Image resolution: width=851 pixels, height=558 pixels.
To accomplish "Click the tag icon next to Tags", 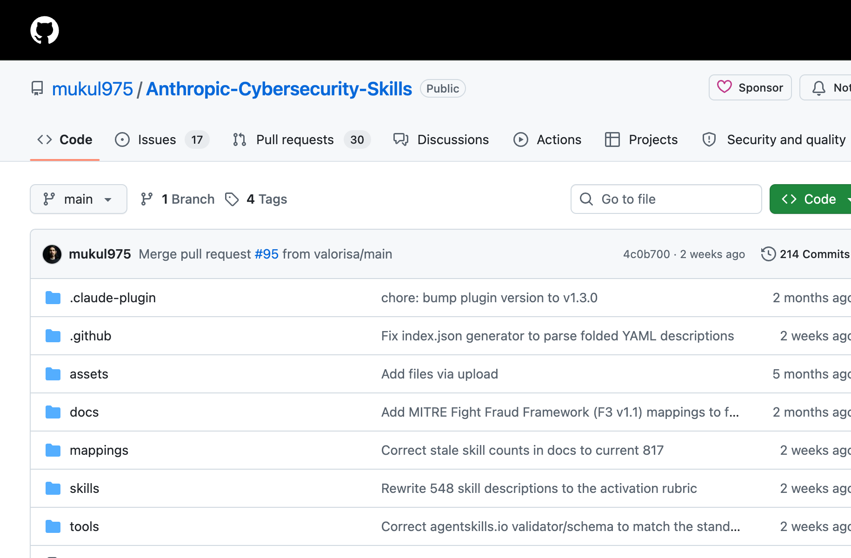I will point(232,199).
